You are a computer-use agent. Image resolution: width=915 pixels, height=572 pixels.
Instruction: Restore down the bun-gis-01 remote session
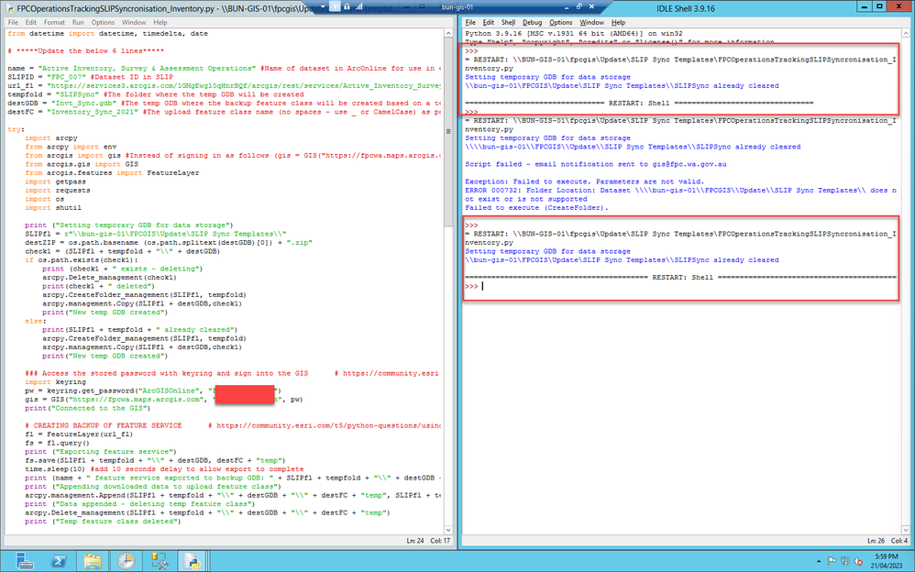pyautogui.click(x=579, y=7)
